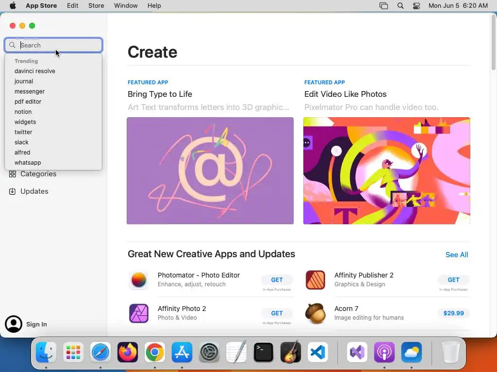Select trending search twitter
This screenshot has width=497, height=372.
pyautogui.click(x=23, y=132)
